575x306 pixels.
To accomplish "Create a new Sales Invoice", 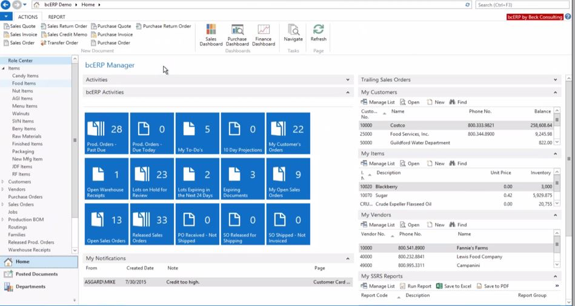I will tap(21, 35).
